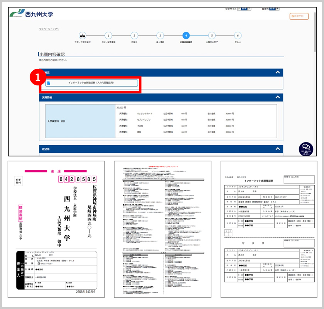Open インターネット出願確認票 (入力内容確認用) document
Viewport: 324px width, 309px height.
pyautogui.click(x=91, y=83)
